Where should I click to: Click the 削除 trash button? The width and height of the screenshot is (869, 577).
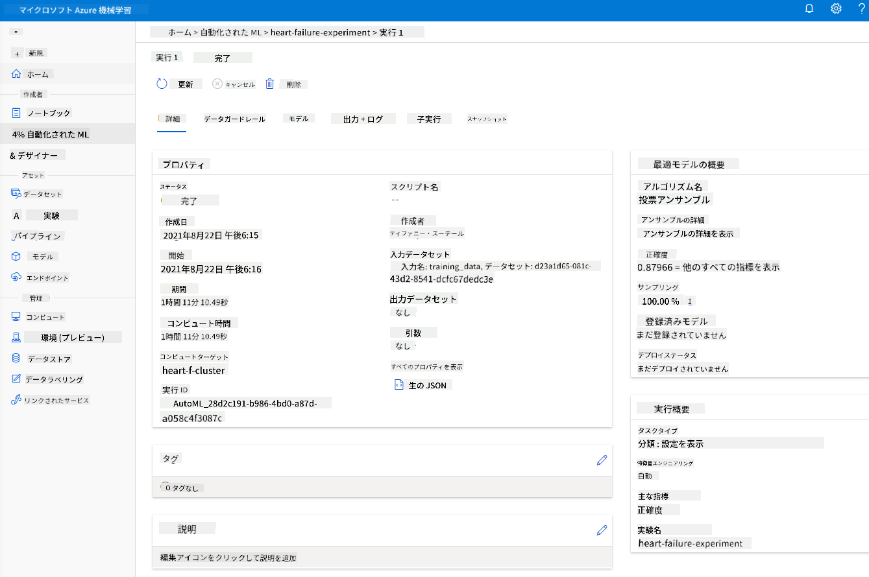pos(286,84)
